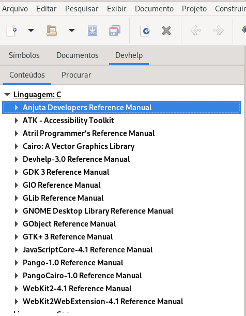Select ATK - Accessibility Toolkit entry
The width and height of the screenshot is (246, 316).
pyautogui.click(x=68, y=121)
